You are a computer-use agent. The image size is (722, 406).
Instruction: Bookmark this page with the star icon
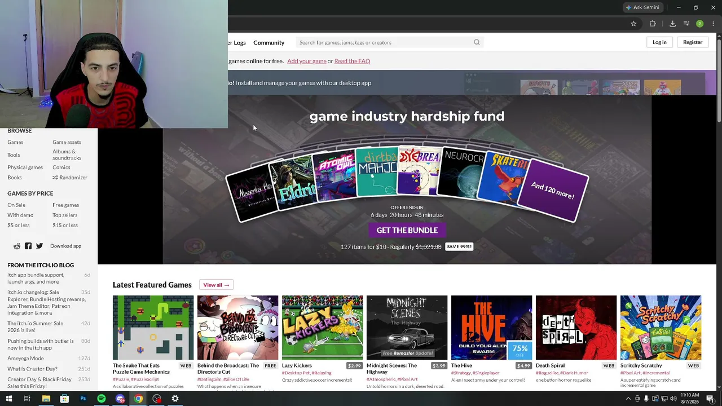coord(633,24)
